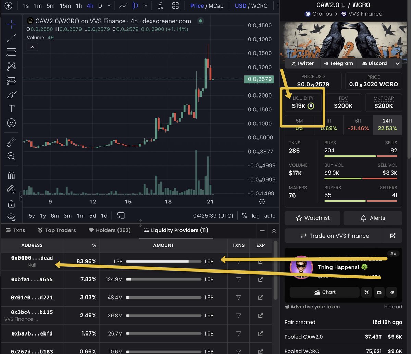Select the 15m timeframe
411x354 pixels.
click(x=65, y=6)
